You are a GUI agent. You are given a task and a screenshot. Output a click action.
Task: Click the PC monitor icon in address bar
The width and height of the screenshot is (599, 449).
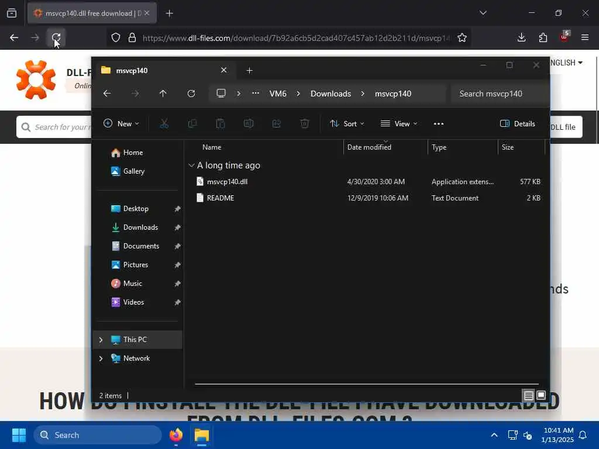pos(221,94)
